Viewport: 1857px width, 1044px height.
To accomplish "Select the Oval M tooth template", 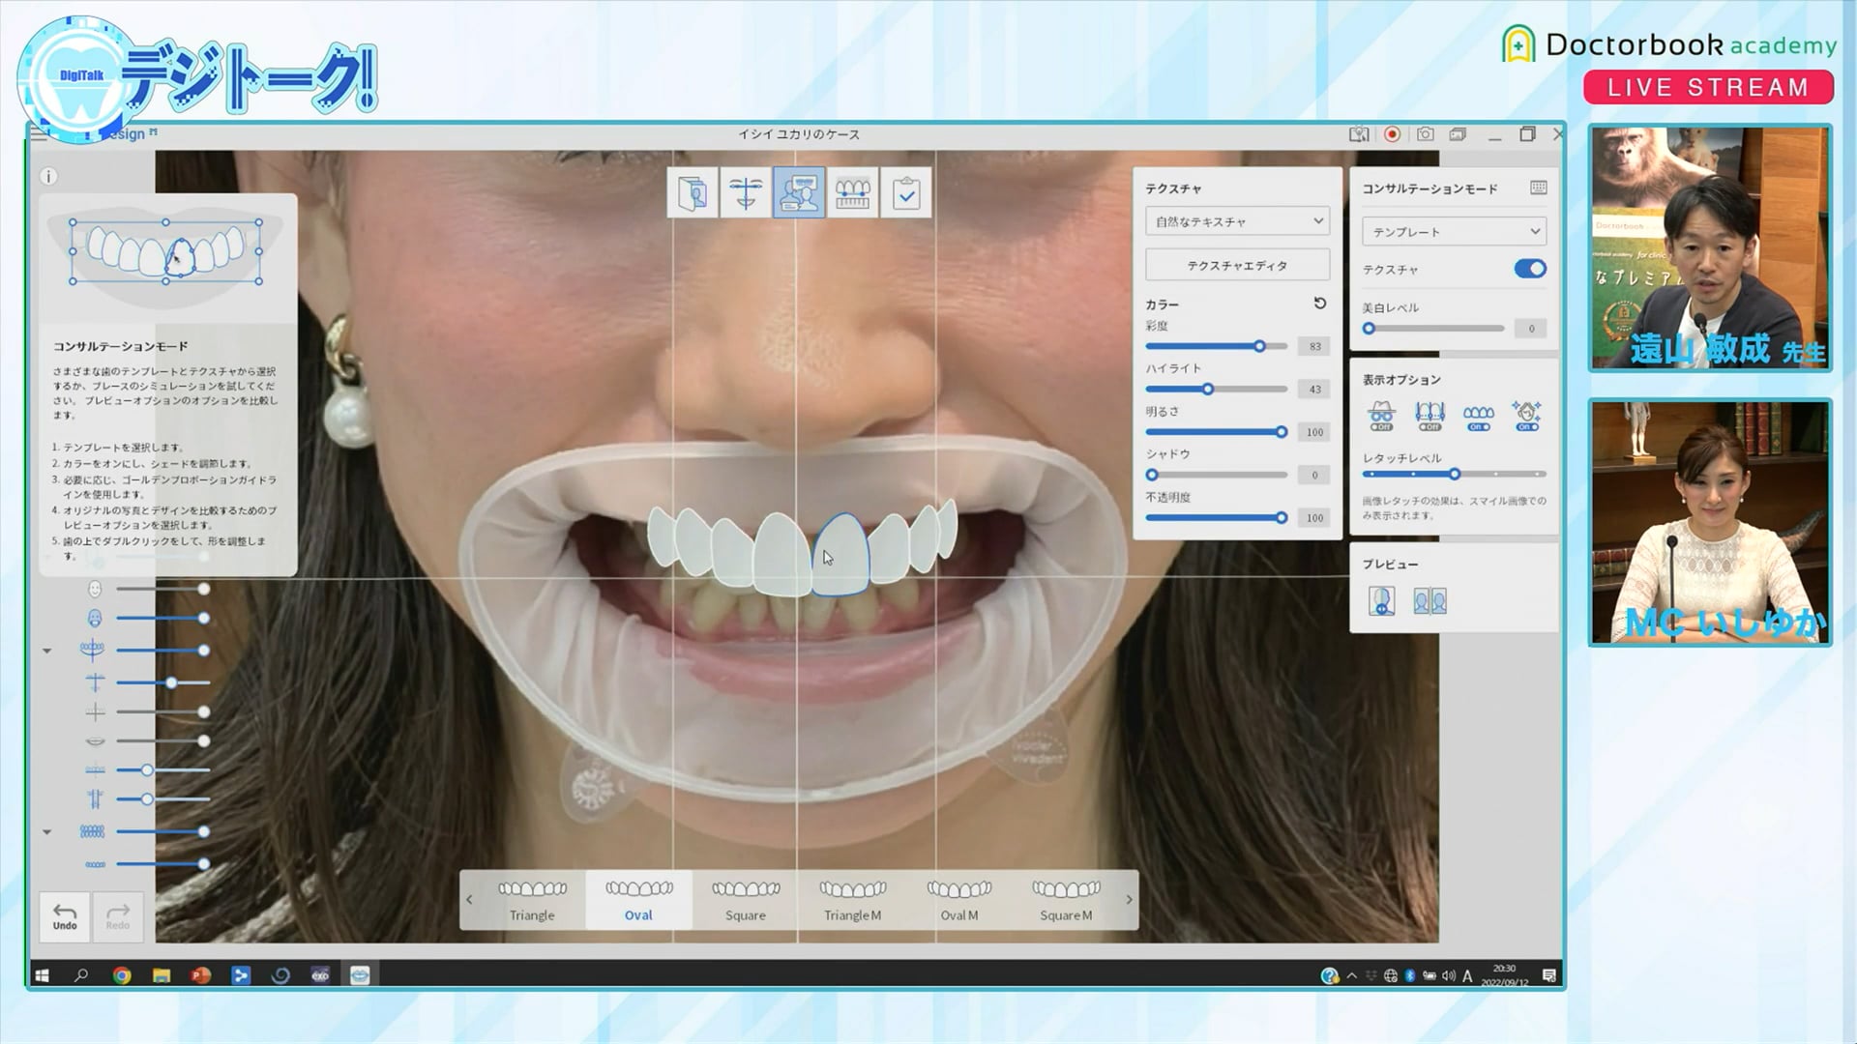I will 959,900.
